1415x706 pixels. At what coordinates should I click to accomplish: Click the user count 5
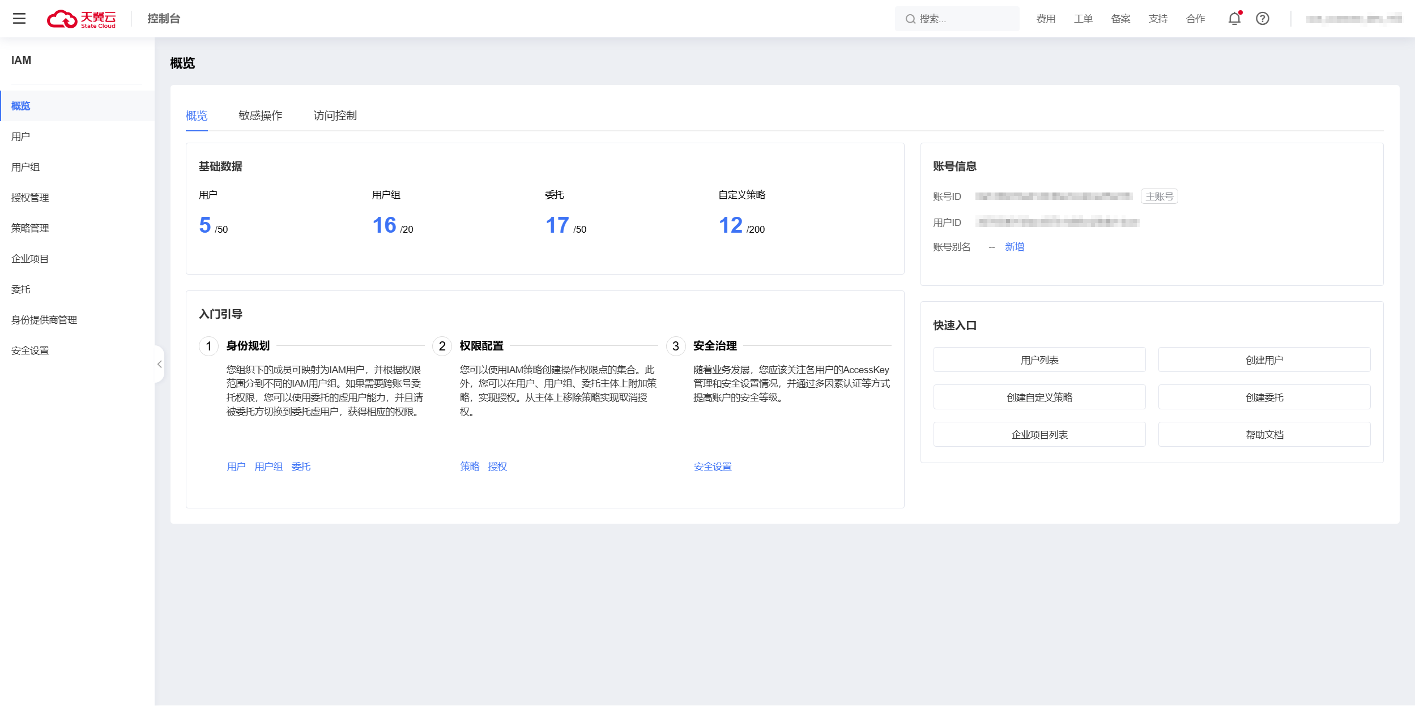205,225
